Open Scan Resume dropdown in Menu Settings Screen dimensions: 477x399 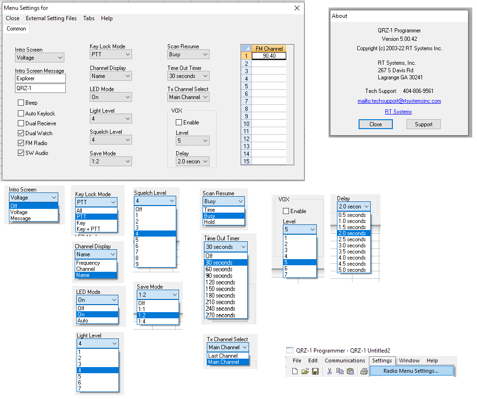pyautogui.click(x=188, y=54)
